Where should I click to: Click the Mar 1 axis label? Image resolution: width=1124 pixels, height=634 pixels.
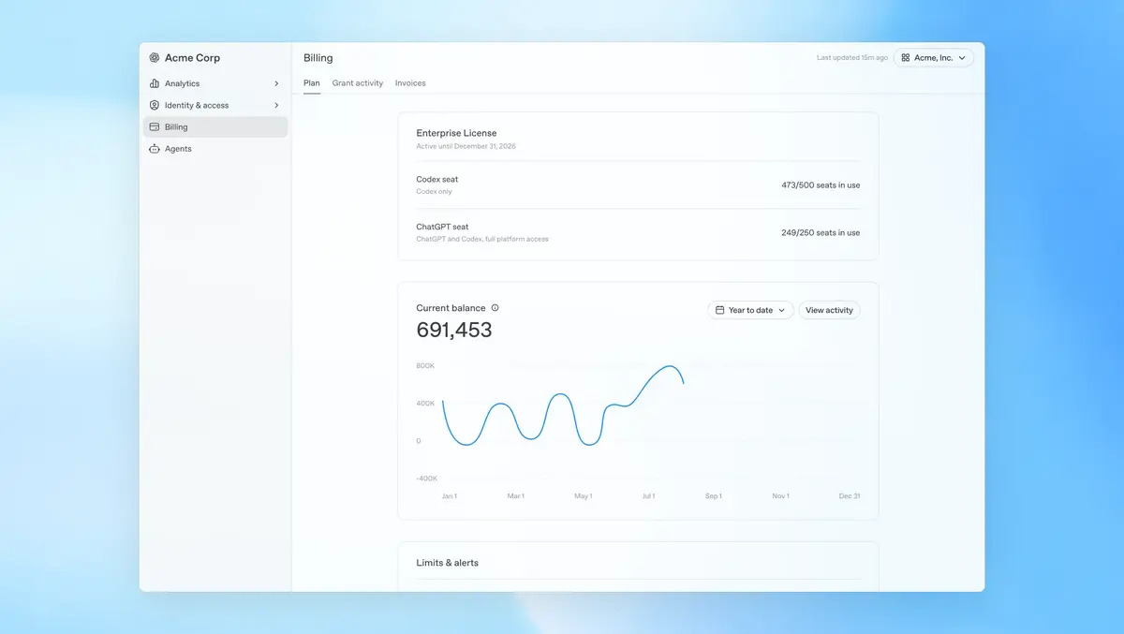[516, 496]
